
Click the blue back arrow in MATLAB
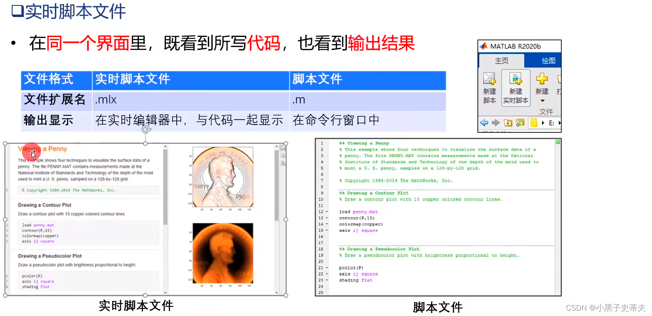click(x=484, y=123)
